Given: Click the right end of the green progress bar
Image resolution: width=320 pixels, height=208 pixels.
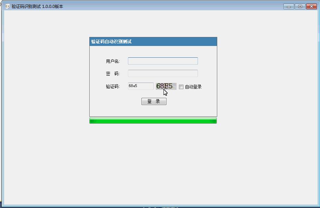Looking at the screenshot, I should [x=214, y=121].
